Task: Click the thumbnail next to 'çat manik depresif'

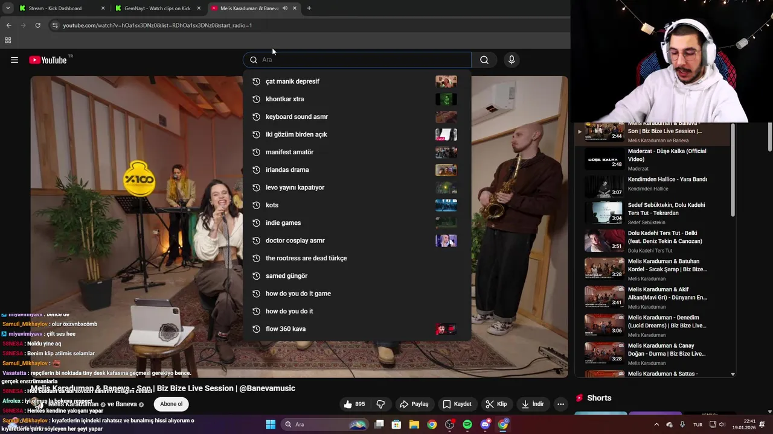Action: [x=446, y=81]
